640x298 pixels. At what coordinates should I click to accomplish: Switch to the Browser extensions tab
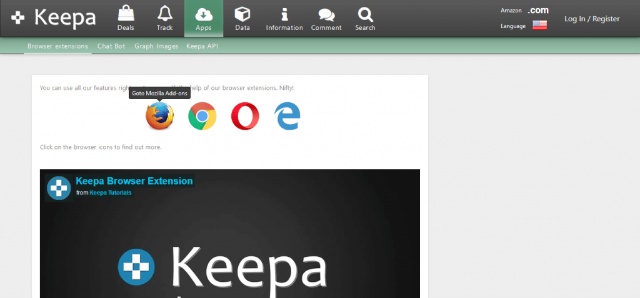point(57,46)
